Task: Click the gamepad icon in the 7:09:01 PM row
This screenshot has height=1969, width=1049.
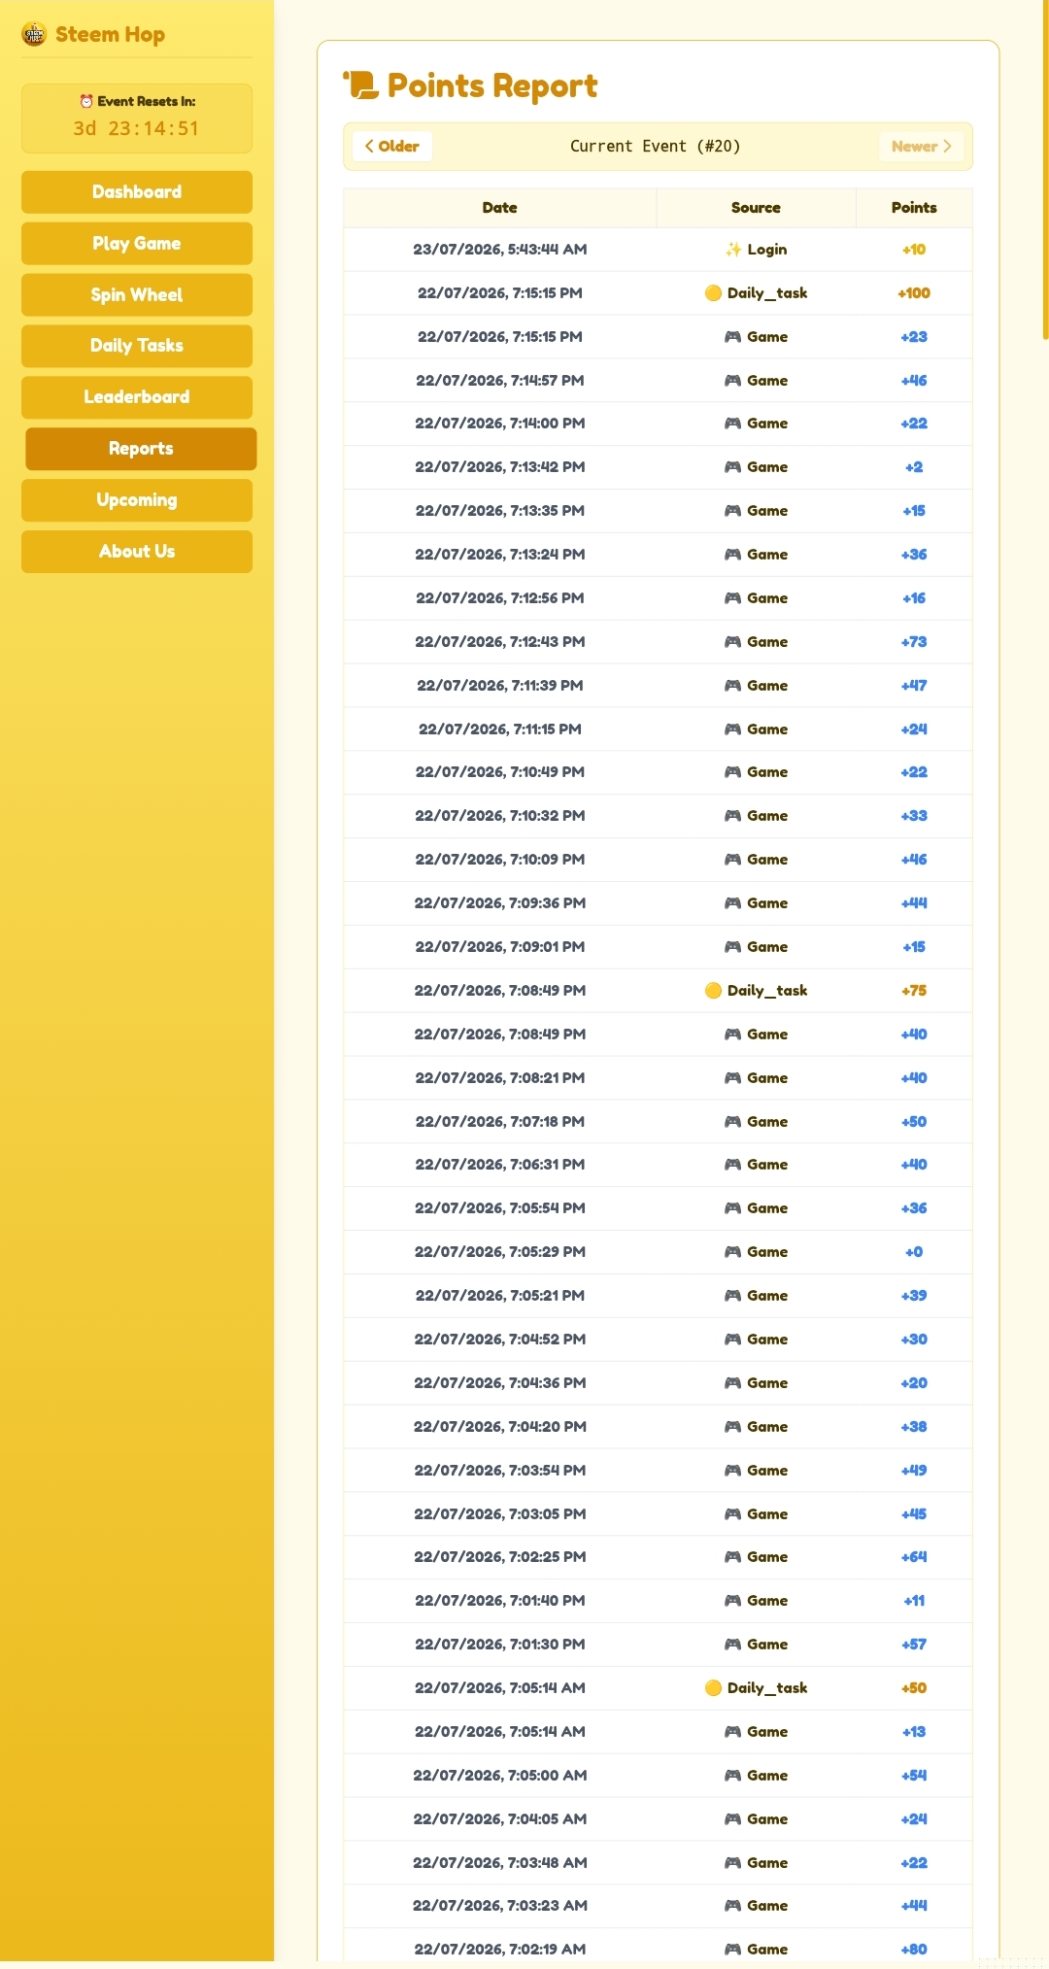Action: [733, 947]
